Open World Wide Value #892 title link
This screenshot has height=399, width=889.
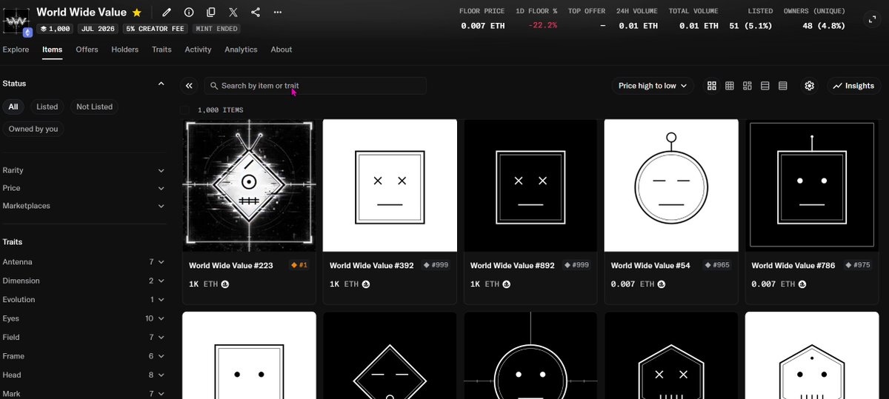click(x=513, y=266)
